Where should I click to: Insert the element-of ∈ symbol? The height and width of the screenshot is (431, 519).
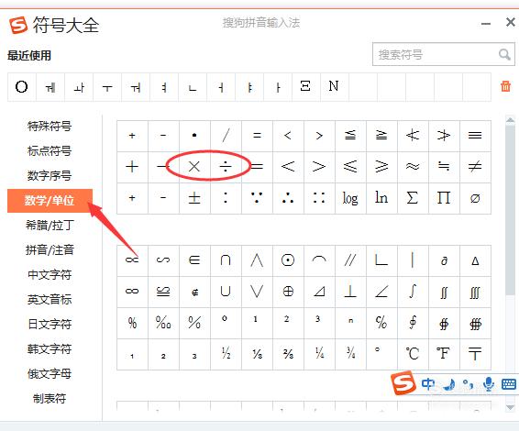[194, 260]
